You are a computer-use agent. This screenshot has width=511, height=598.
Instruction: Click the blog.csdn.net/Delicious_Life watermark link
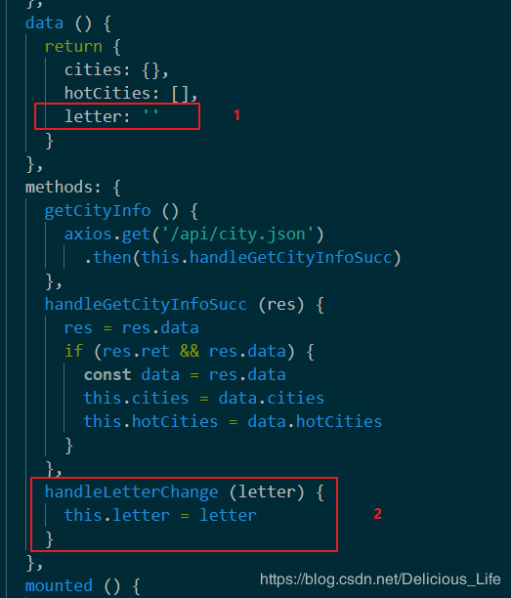point(380,578)
